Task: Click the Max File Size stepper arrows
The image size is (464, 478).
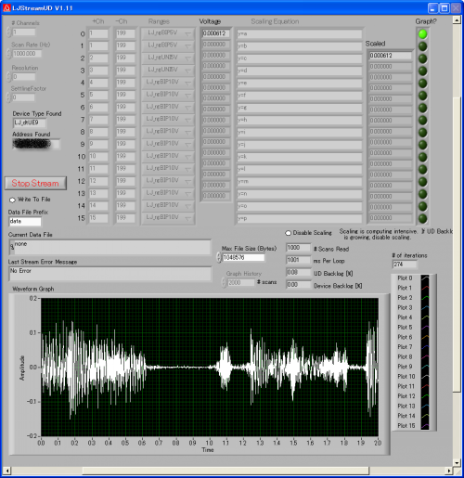Action: [219, 257]
